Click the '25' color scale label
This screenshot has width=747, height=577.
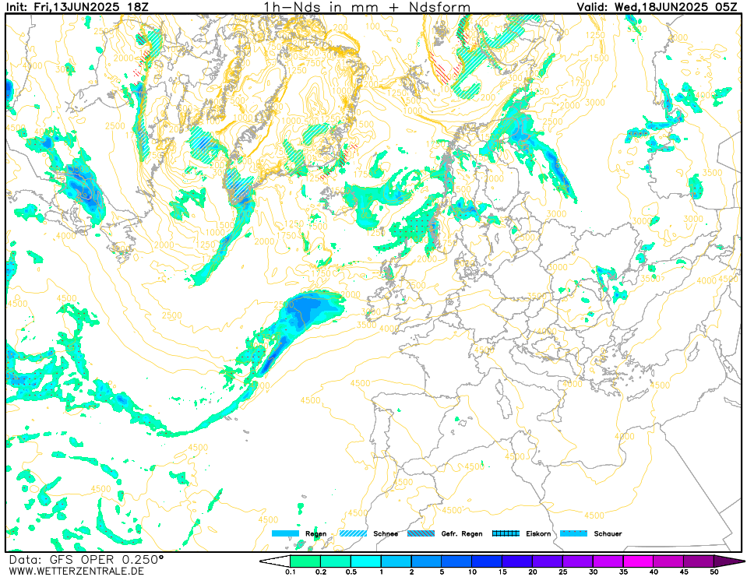562,572
